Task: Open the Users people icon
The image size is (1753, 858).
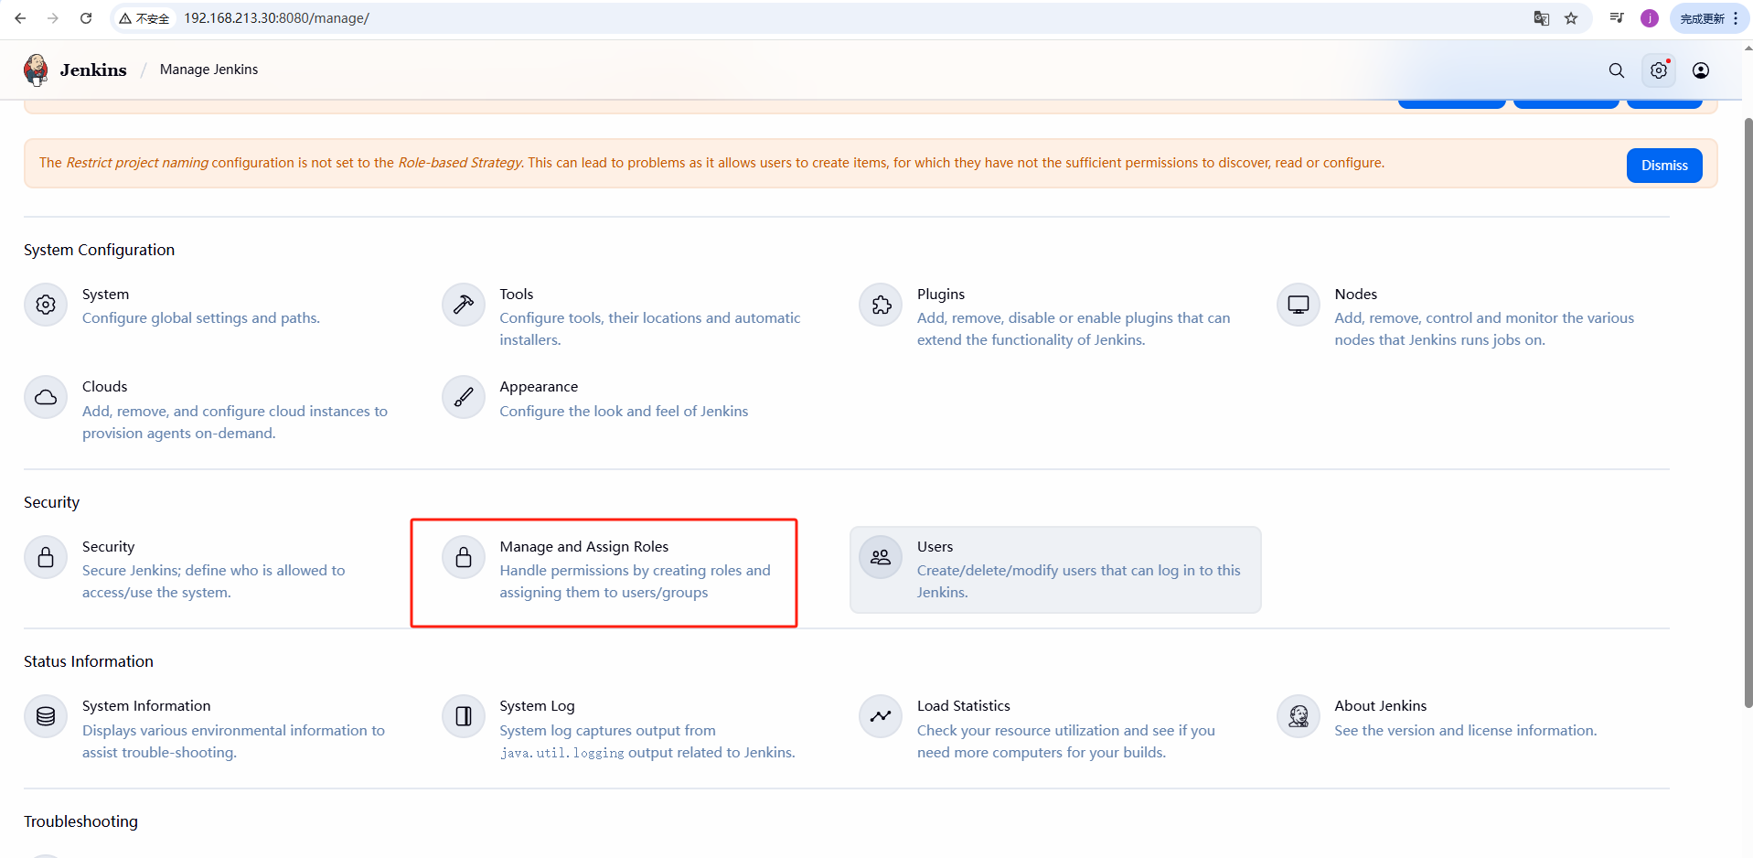Action: click(881, 557)
